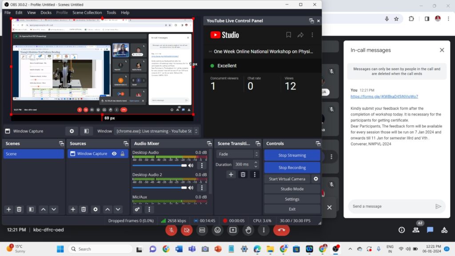Viewport: 455px width, 256px height.
Task: Open advanced audio properties gear icon
Action: tap(137, 209)
